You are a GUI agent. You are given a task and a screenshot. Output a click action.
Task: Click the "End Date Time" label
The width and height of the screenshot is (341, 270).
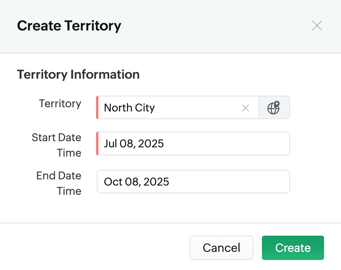pos(59,183)
